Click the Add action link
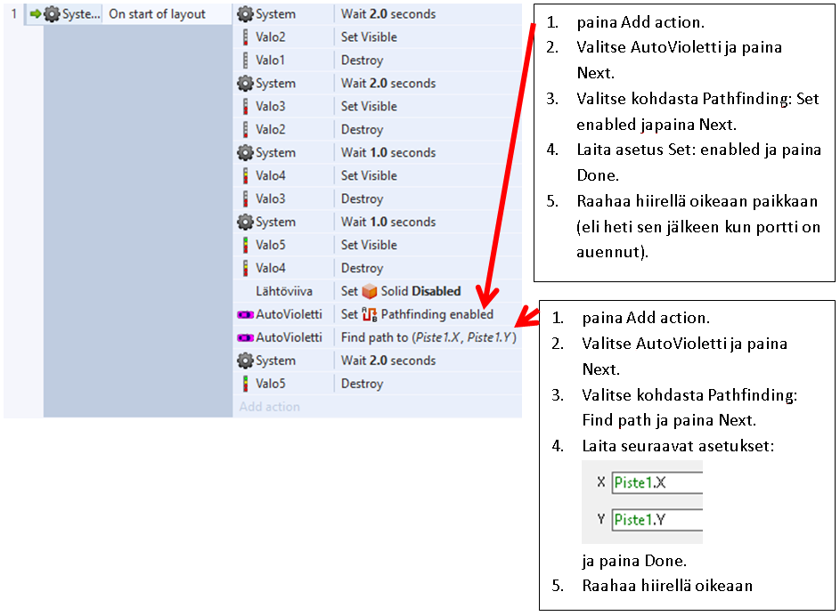 (x=270, y=407)
